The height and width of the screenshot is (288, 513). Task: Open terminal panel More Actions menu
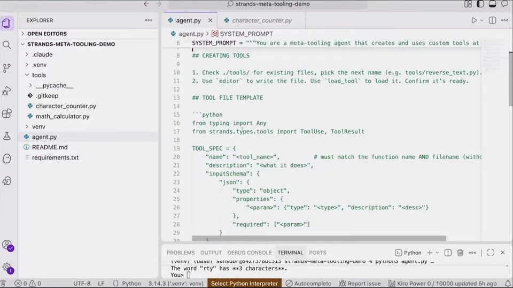click(x=472, y=253)
